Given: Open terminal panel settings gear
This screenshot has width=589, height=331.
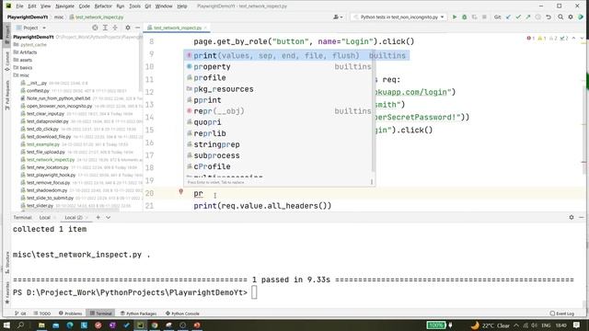Looking at the screenshot, I should [x=572, y=217].
